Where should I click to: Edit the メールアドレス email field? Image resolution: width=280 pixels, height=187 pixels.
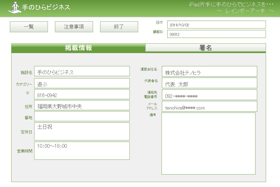(x=210, y=106)
